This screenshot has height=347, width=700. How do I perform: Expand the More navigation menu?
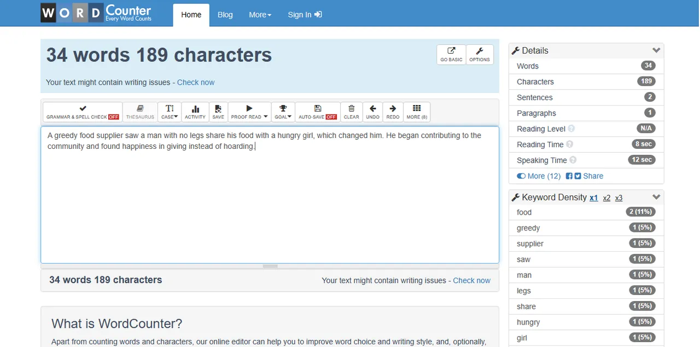point(260,15)
